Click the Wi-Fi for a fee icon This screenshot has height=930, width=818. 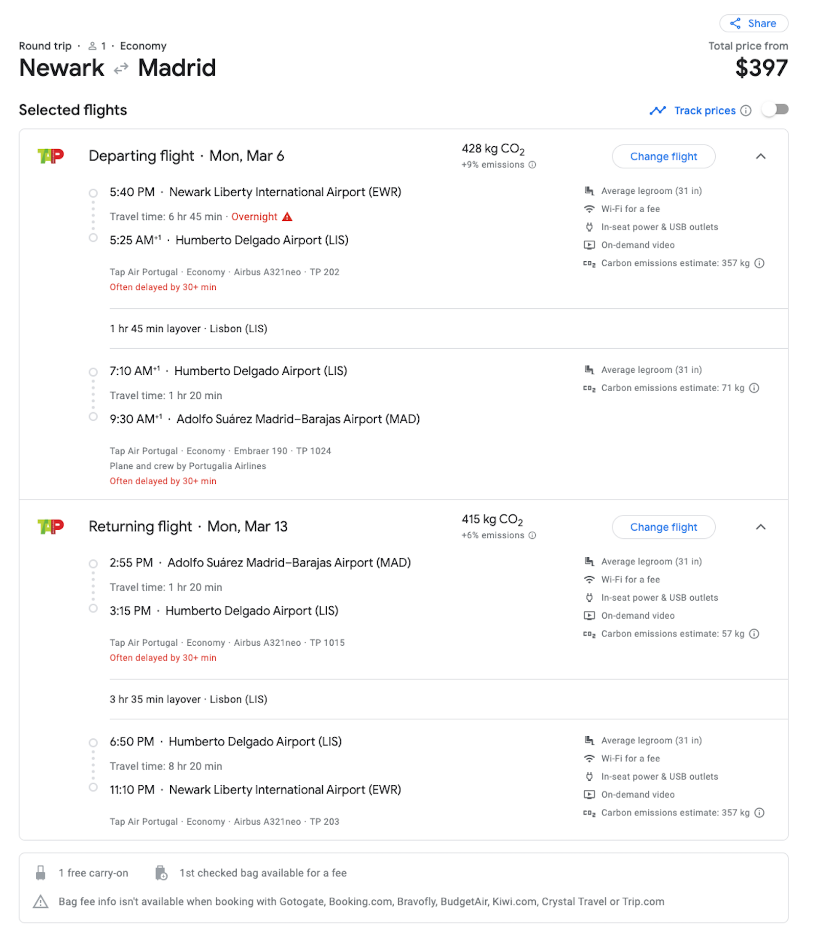click(x=589, y=209)
